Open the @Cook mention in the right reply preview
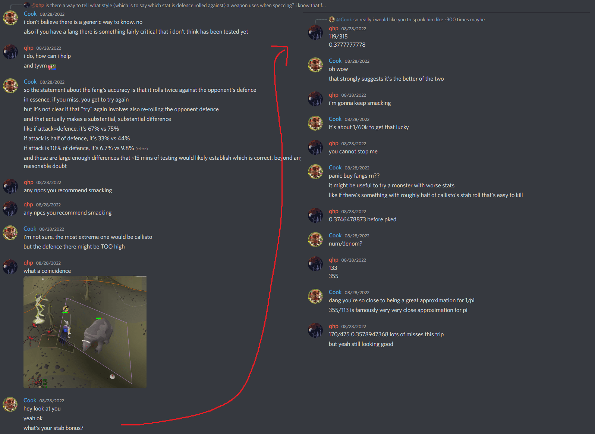The height and width of the screenshot is (434, 595). pyautogui.click(x=344, y=19)
